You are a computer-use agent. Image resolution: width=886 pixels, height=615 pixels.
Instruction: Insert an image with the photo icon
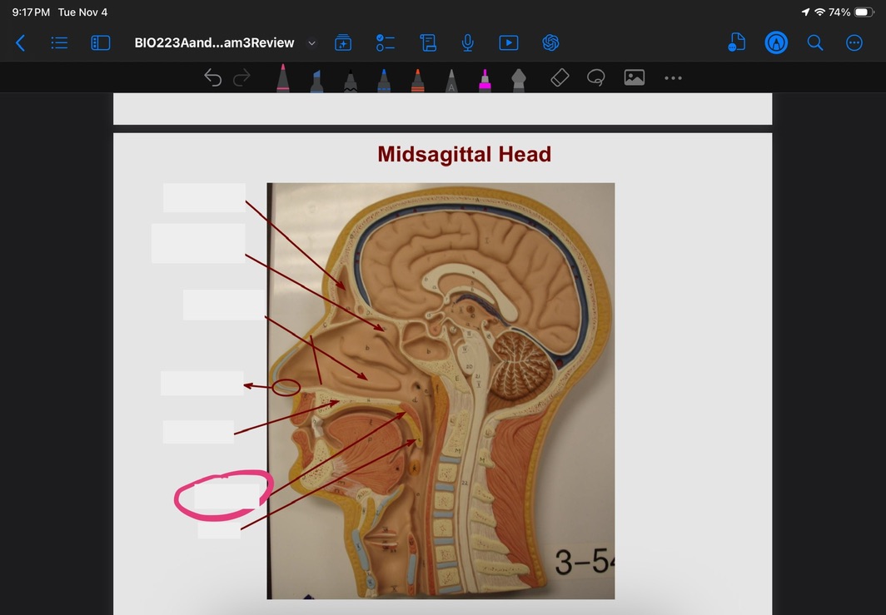click(x=635, y=78)
